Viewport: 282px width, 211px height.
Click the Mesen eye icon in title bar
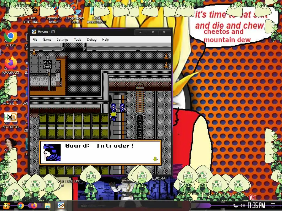34,32
